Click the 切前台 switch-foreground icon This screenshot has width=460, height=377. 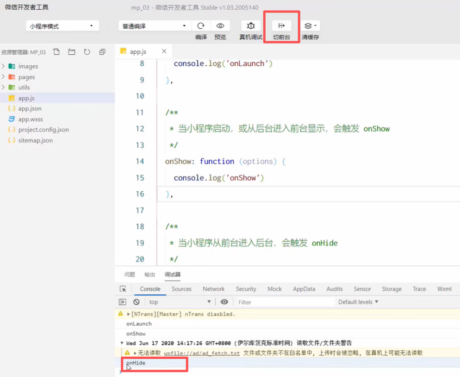pos(281,26)
